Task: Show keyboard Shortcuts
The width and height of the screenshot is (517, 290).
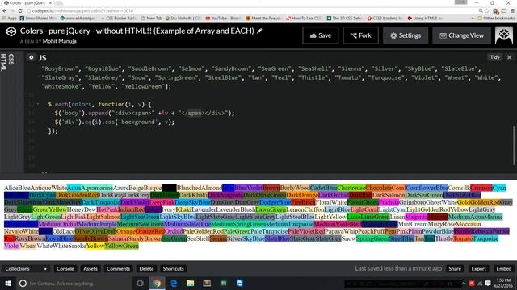Action: click(x=173, y=268)
